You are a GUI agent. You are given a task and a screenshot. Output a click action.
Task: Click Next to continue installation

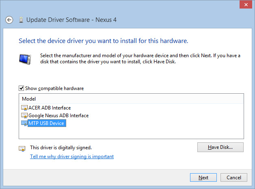click(x=203, y=178)
